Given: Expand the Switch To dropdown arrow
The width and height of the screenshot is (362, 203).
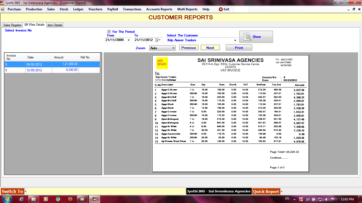Looking at the screenshot, I should tap(26, 191).
